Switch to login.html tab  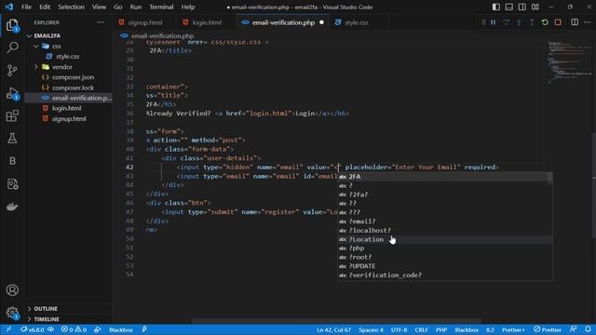[207, 22]
